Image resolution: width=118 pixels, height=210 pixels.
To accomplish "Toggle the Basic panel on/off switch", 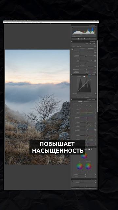I will (72, 42).
